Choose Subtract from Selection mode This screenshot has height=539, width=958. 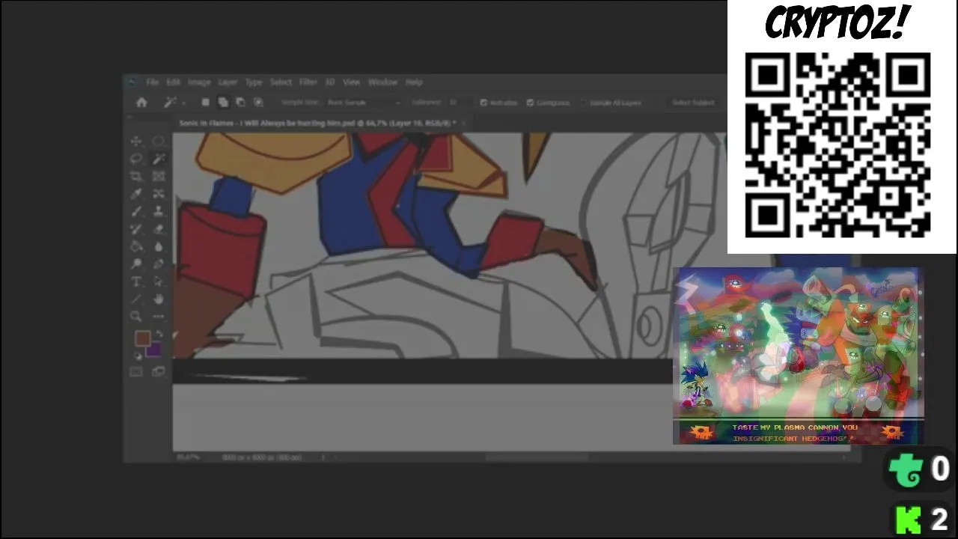coord(240,103)
